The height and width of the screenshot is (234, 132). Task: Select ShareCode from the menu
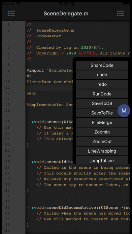[102, 65]
